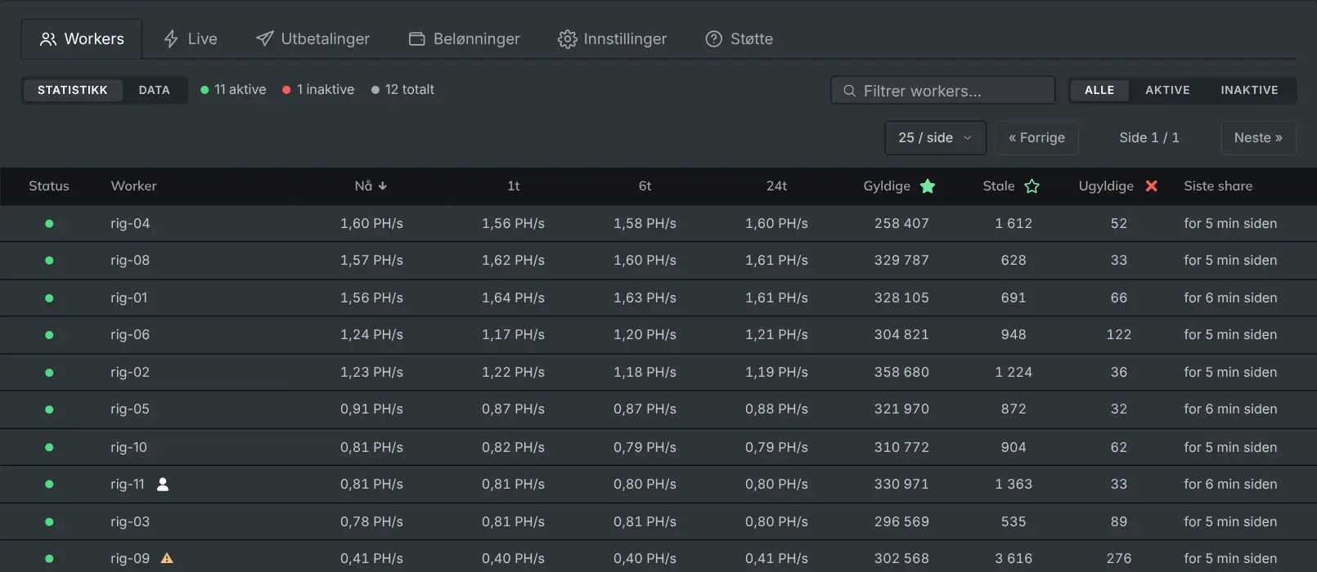
Task: Select the STATISTIKK view toggle
Action: coord(73,90)
